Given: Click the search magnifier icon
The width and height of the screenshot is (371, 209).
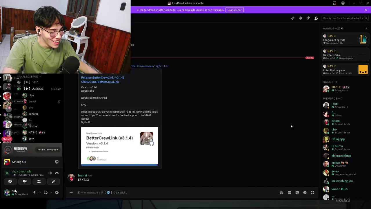Looking at the screenshot, I should pyautogui.click(x=366, y=18).
